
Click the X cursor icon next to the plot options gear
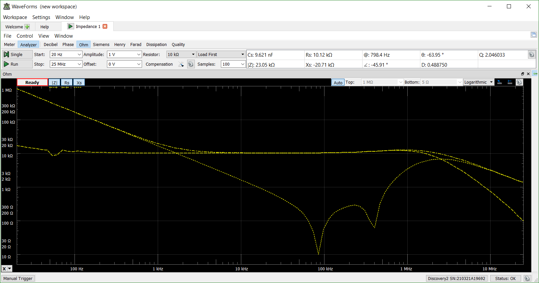tap(500, 82)
